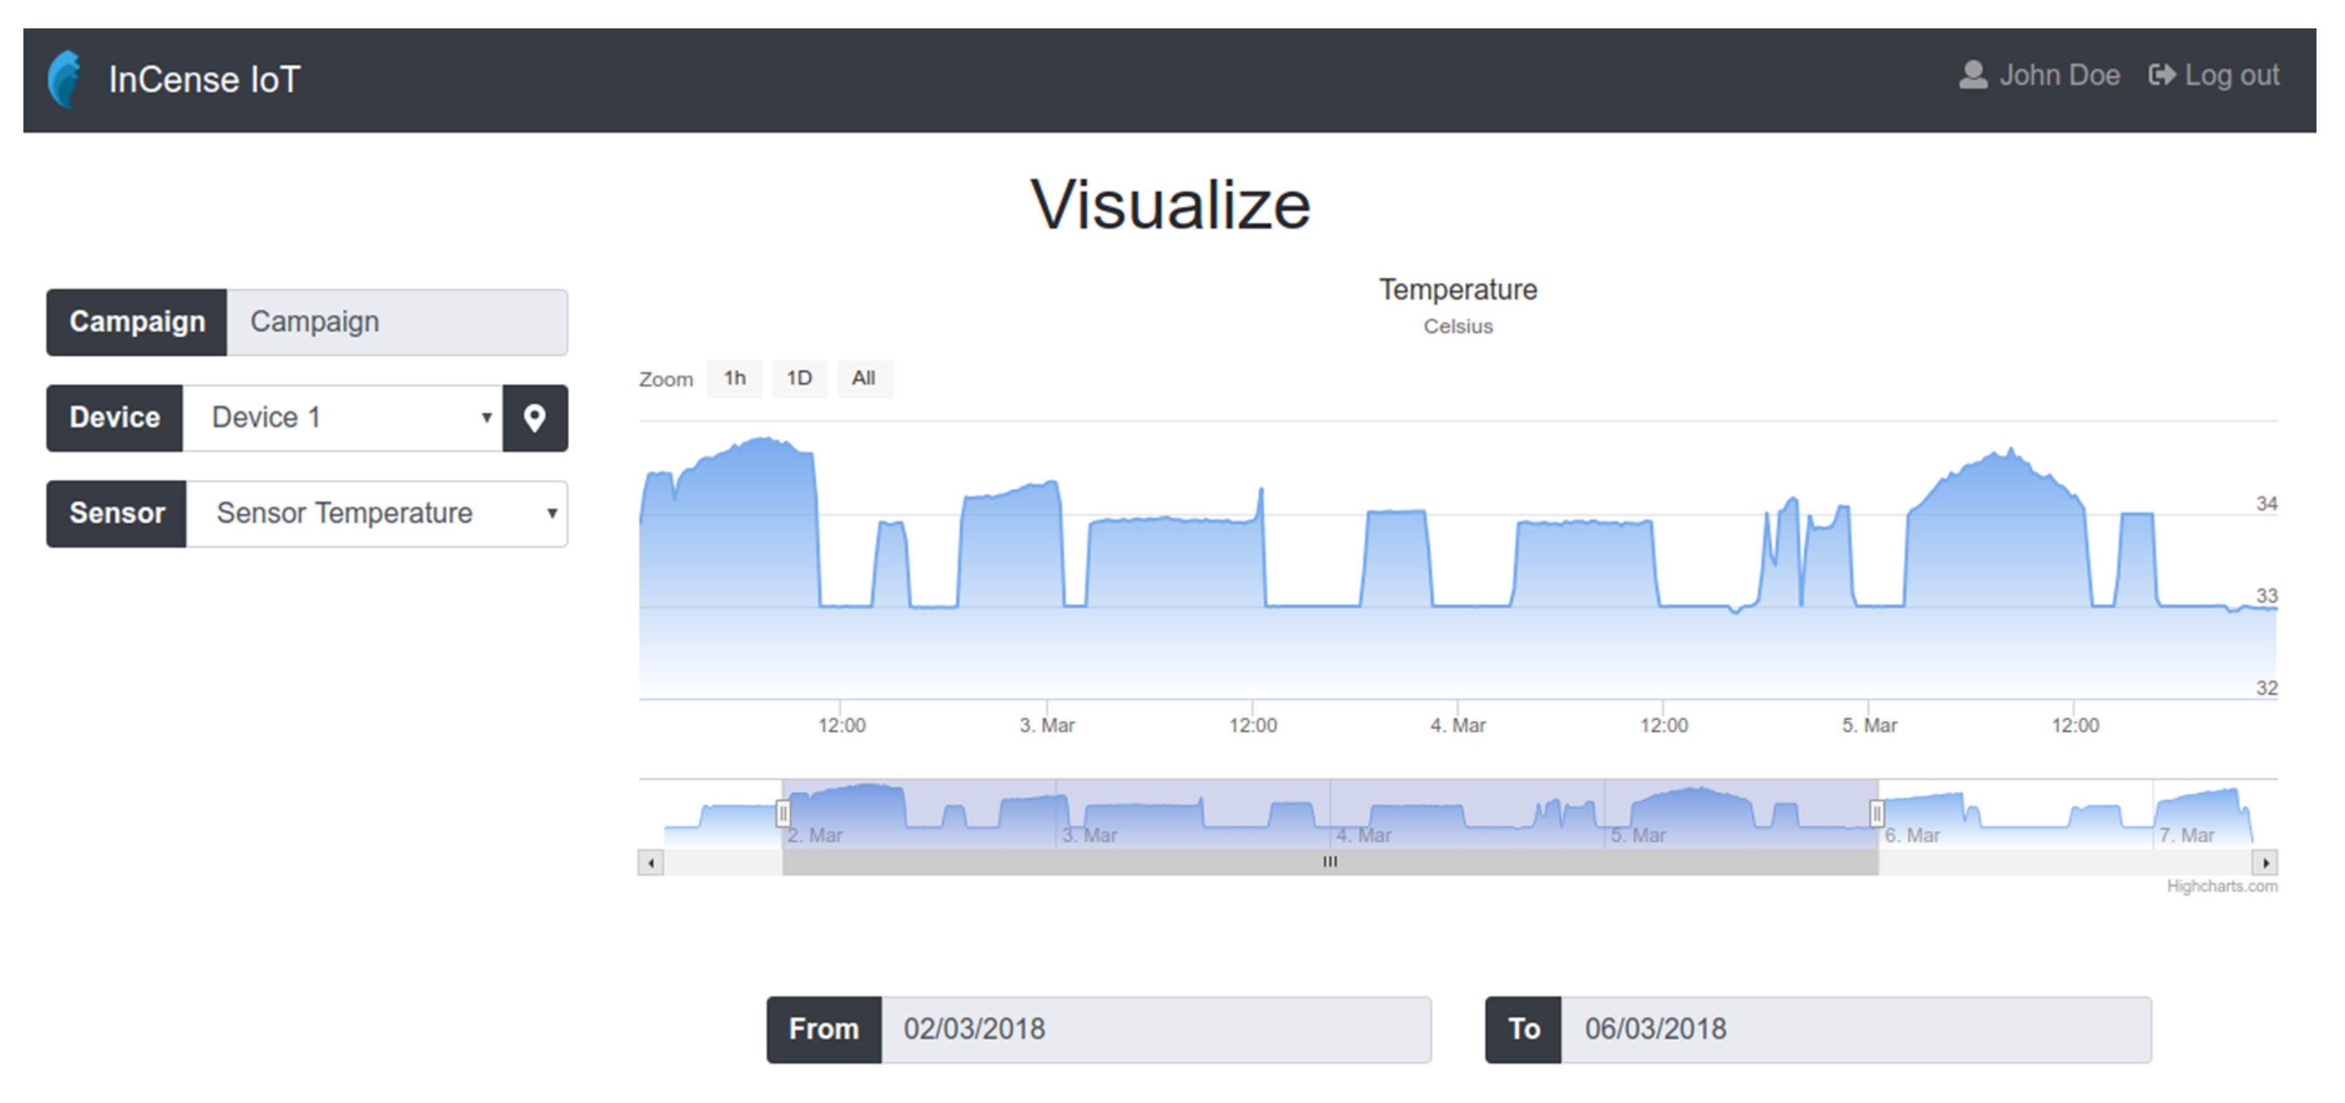Click the 3. Mar x-axis label

1047,726
